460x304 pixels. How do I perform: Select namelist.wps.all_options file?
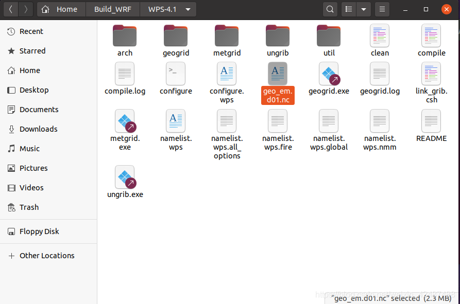[x=227, y=135]
